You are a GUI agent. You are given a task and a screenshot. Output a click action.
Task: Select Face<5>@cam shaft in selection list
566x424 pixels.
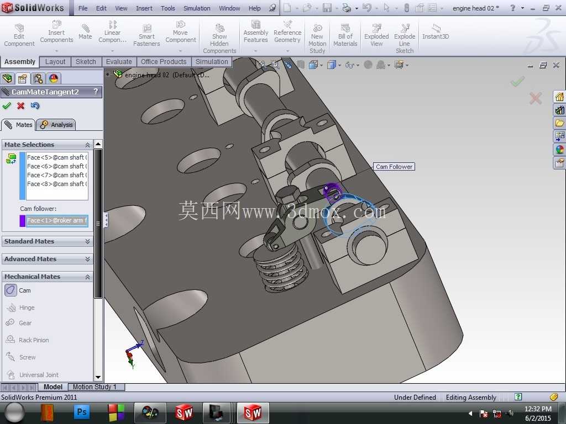57,157
